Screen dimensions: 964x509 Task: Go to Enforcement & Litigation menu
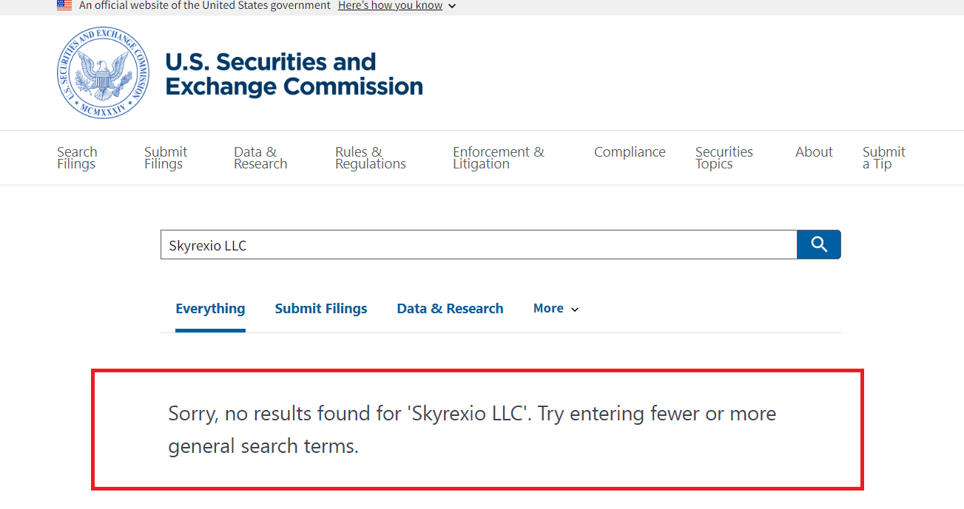[498, 157]
